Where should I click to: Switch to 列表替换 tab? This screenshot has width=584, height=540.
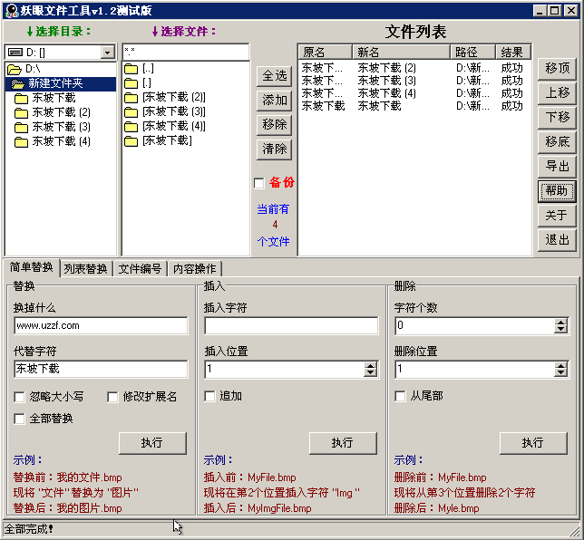pos(85,269)
